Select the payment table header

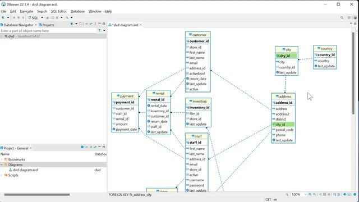coord(125,96)
